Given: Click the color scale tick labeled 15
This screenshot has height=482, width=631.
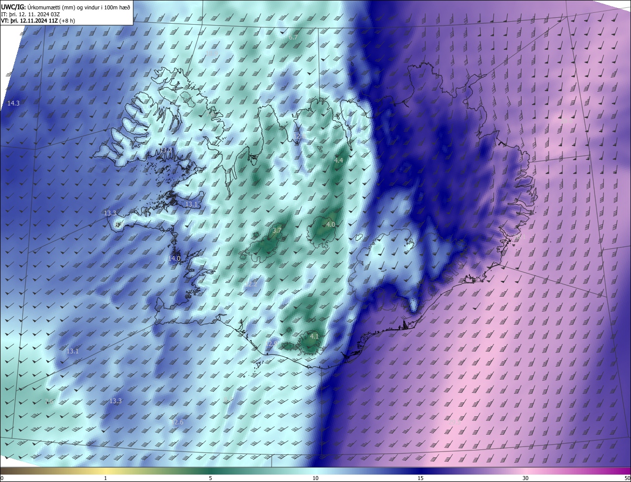Looking at the screenshot, I should [421, 478].
